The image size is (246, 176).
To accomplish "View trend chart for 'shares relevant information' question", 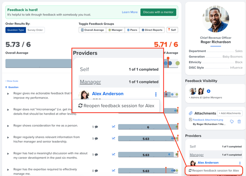I will 113,139.
